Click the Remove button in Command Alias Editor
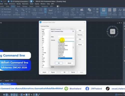The height and width of the screenshot is (96, 125). [x=80, y=35]
